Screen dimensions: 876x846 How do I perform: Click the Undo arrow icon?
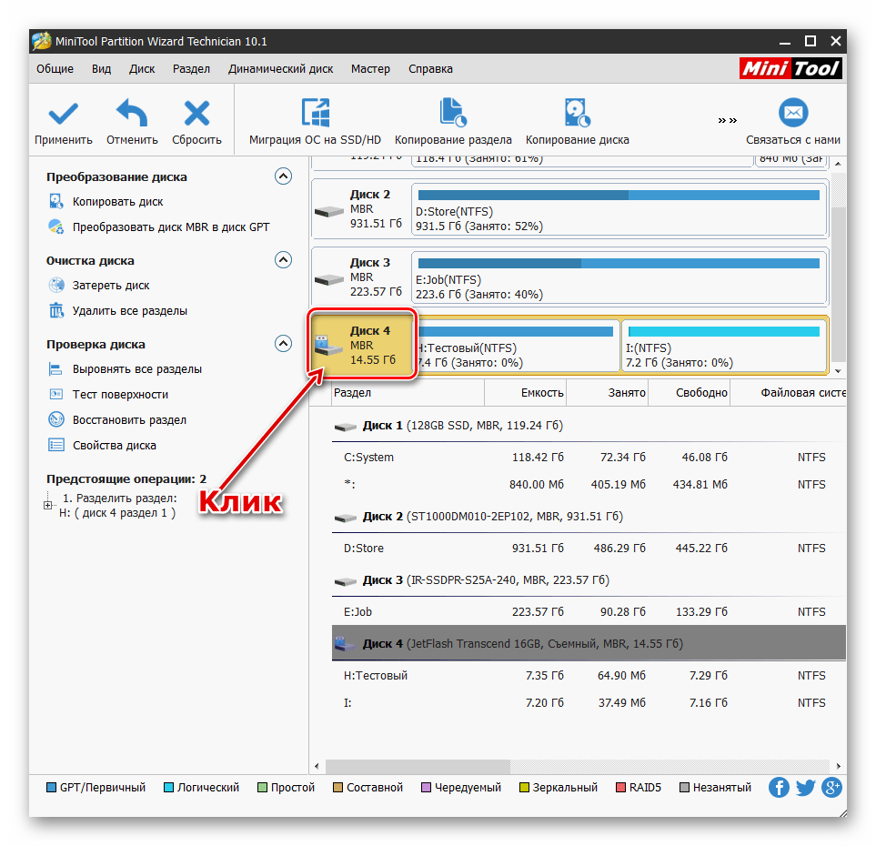132,115
